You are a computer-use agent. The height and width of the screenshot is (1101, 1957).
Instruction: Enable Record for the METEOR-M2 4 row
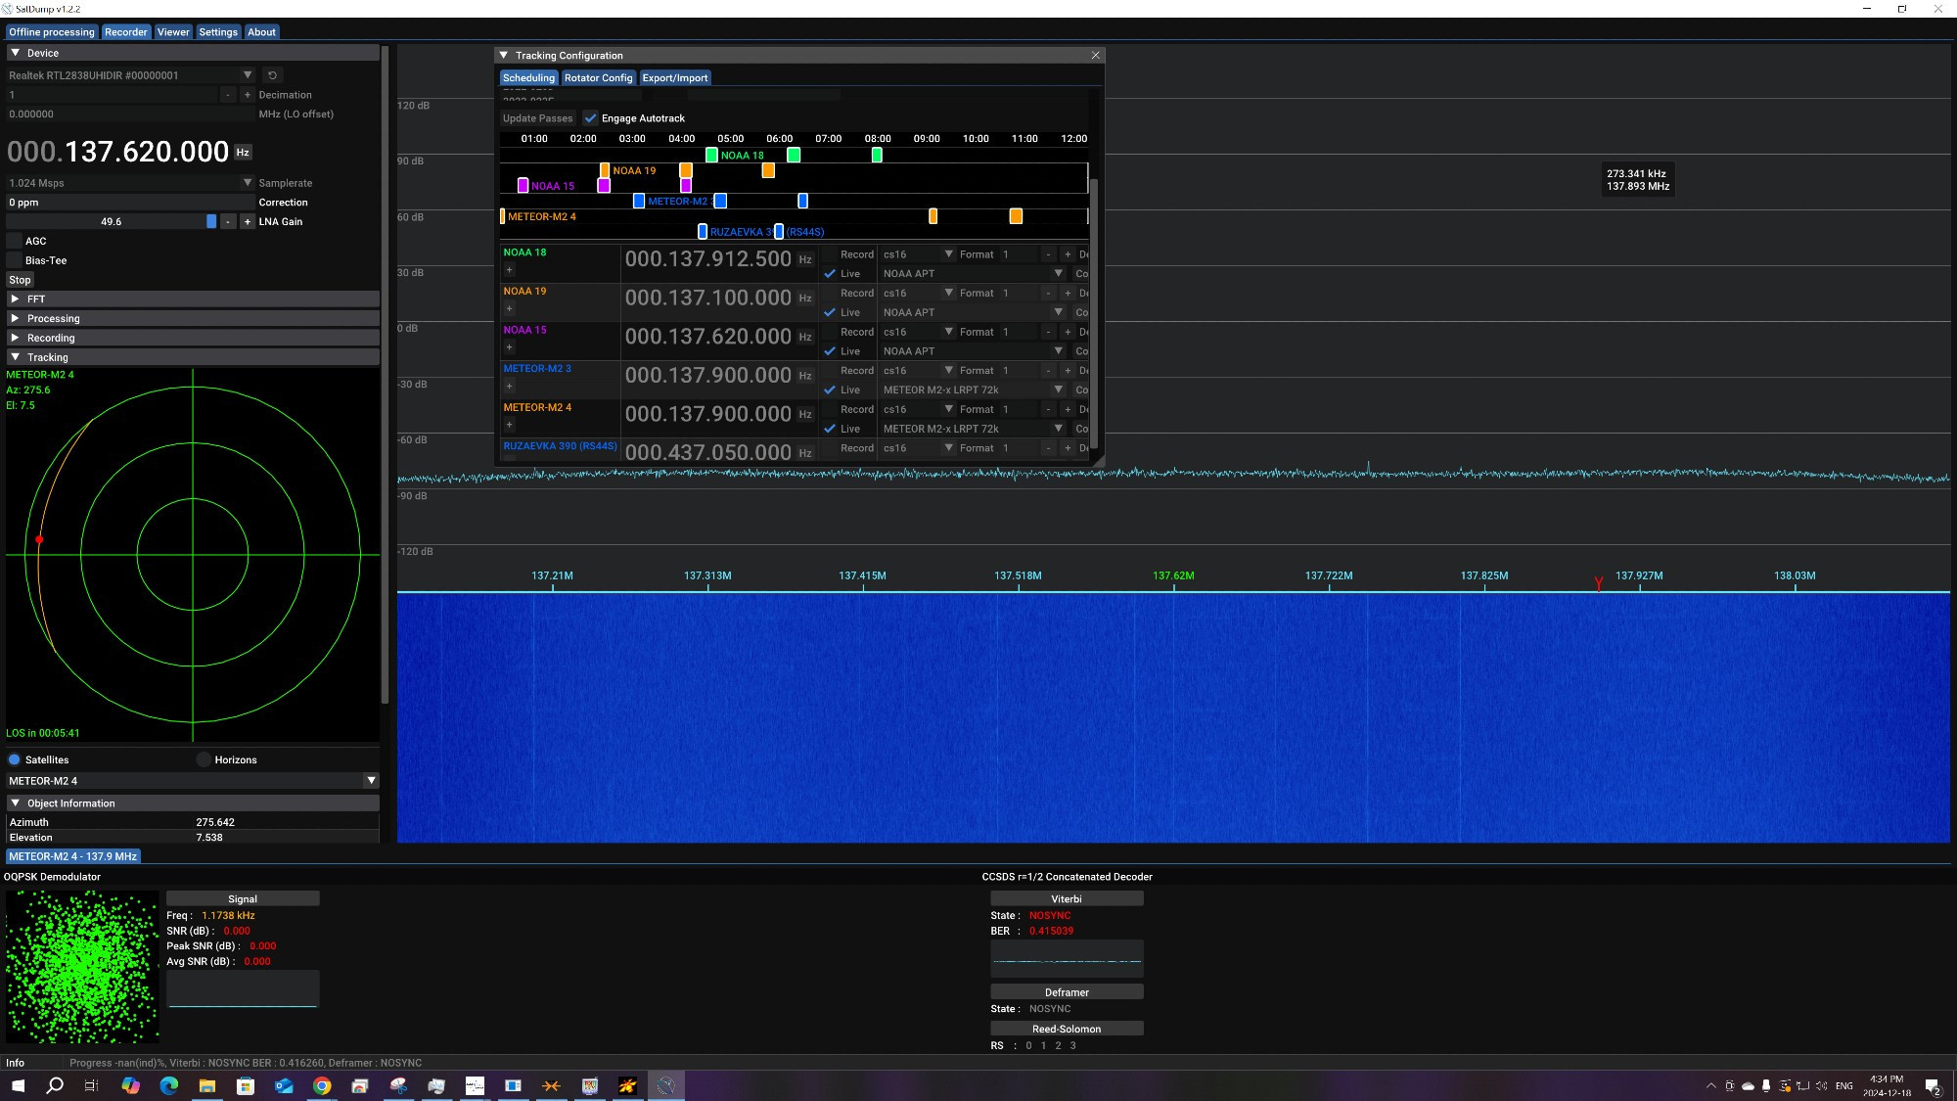pyautogui.click(x=830, y=409)
